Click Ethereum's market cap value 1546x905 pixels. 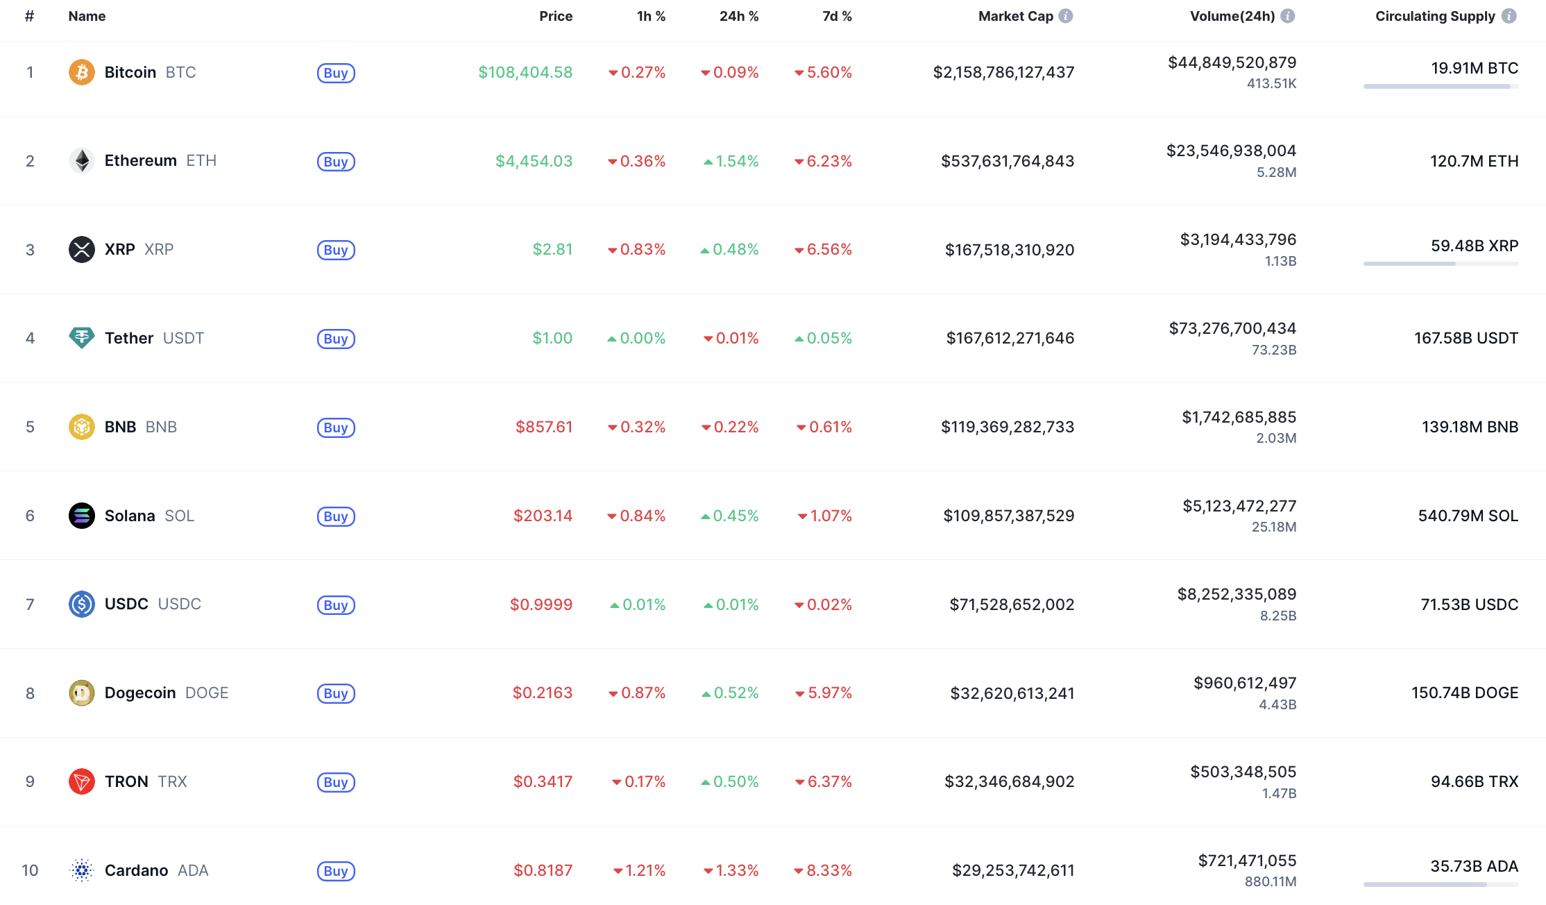click(1008, 161)
